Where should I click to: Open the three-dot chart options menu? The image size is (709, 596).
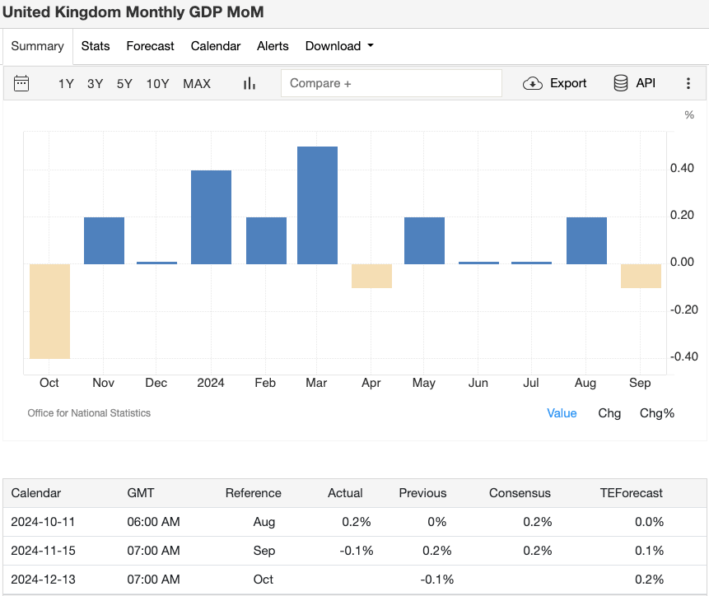coord(688,83)
